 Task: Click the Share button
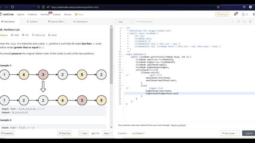(52, 35)
